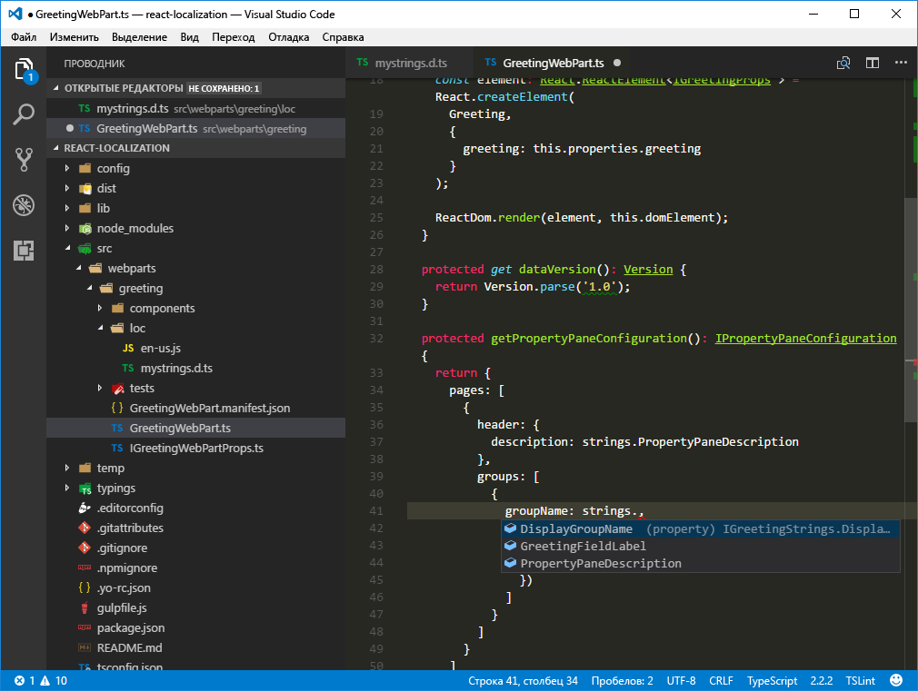Split the editor using the split icon
The width and height of the screenshot is (918, 691).
click(873, 62)
